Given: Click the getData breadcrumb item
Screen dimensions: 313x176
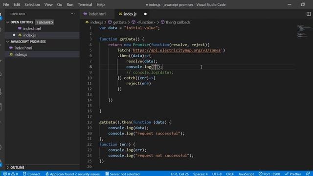Looking at the screenshot, I should click(x=119, y=22).
